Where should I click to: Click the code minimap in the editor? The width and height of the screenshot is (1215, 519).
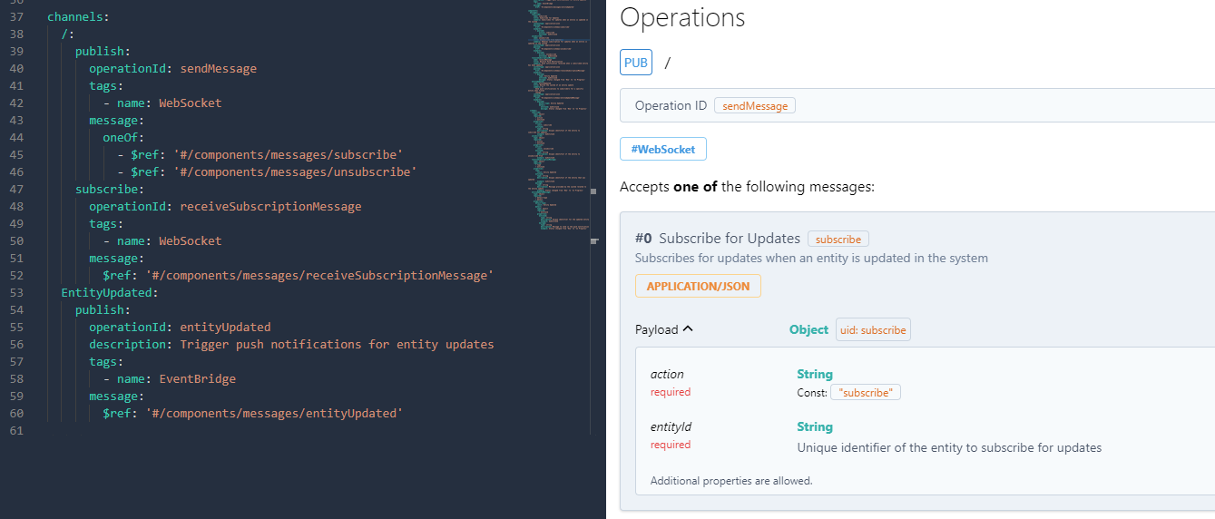(x=559, y=118)
